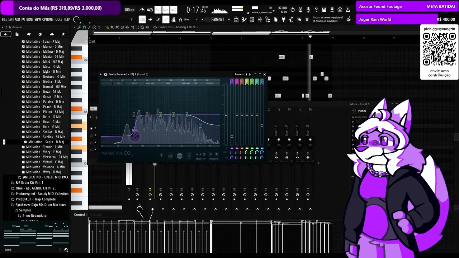The image size is (459, 258).
Task: Select the Pattern 1 selector
Action: tap(218, 19)
